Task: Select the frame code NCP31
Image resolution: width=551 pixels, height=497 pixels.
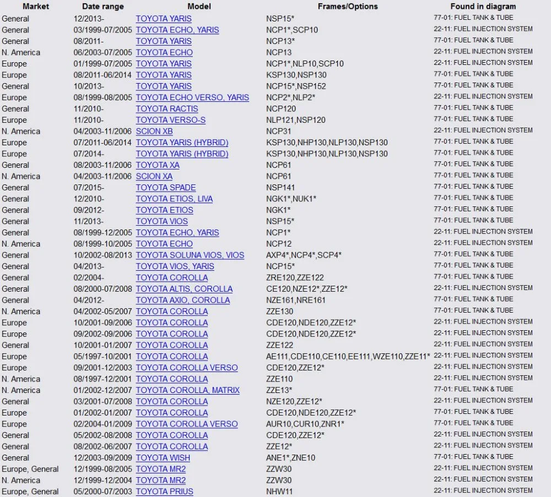Action: pyautogui.click(x=279, y=132)
